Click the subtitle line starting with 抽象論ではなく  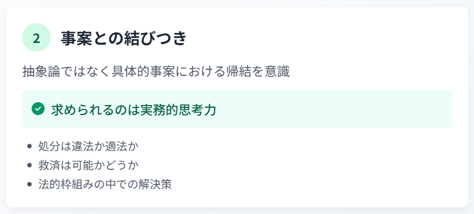pos(156,72)
